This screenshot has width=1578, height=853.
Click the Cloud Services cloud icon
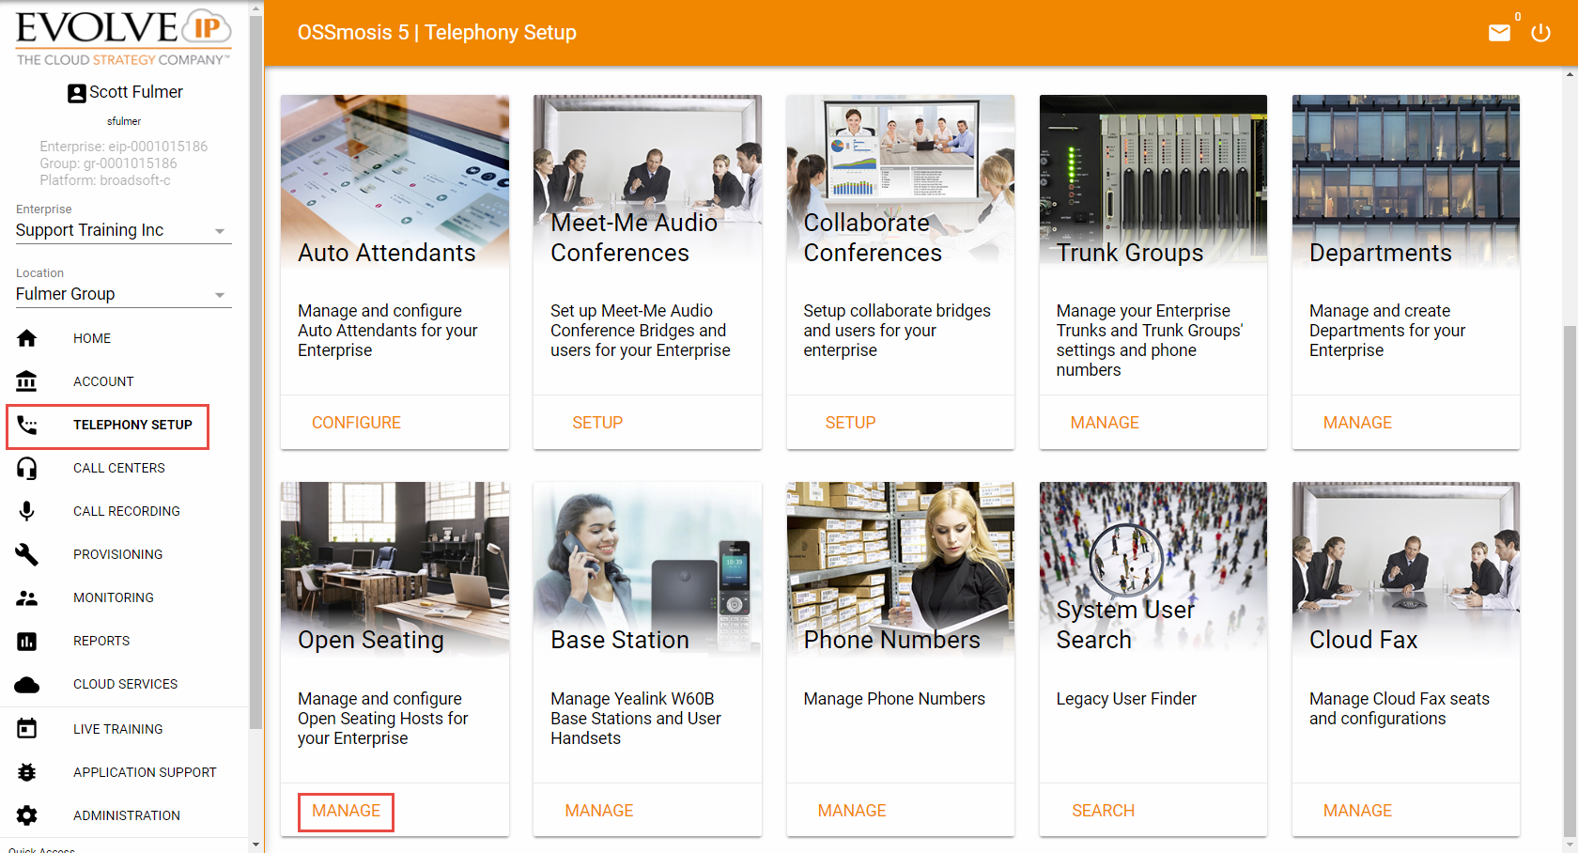(27, 684)
